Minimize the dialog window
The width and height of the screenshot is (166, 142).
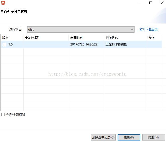click(x=139, y=3)
